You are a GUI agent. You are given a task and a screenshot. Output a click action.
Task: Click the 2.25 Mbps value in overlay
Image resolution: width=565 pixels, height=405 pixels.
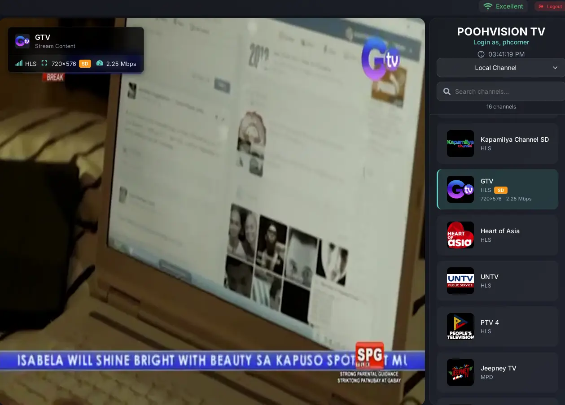121,64
